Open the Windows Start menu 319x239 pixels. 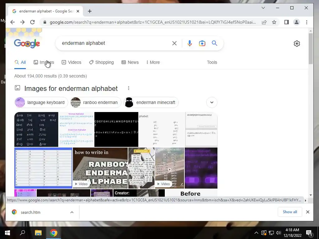tap(7, 233)
